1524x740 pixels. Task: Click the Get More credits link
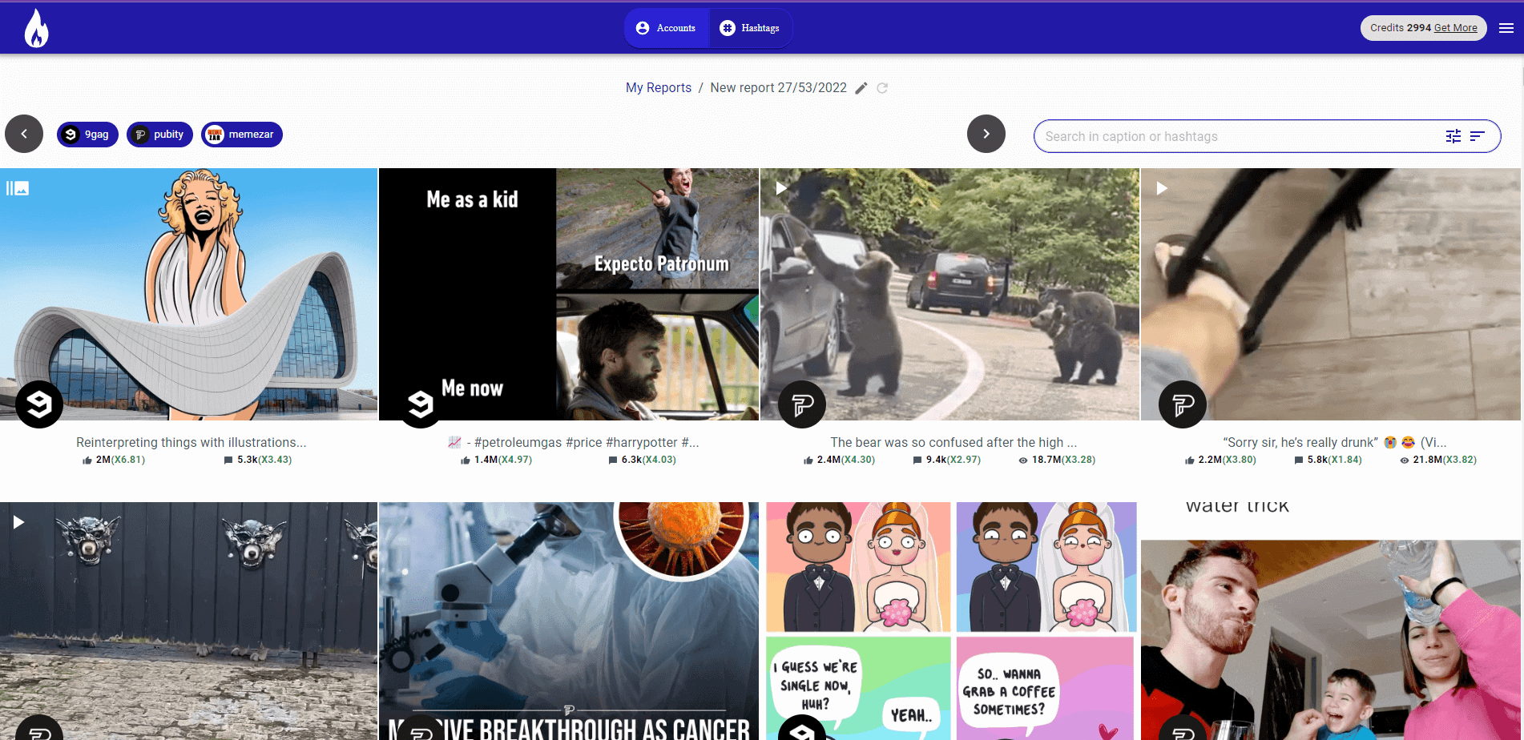1454,28
